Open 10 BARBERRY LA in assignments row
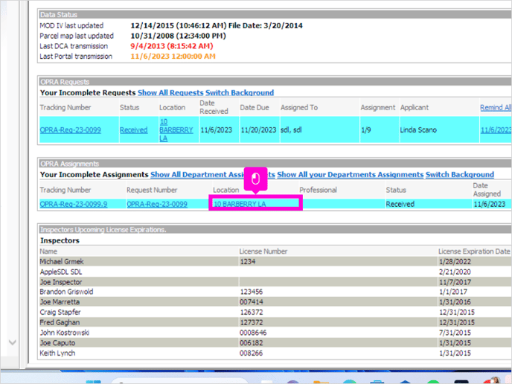 point(240,205)
